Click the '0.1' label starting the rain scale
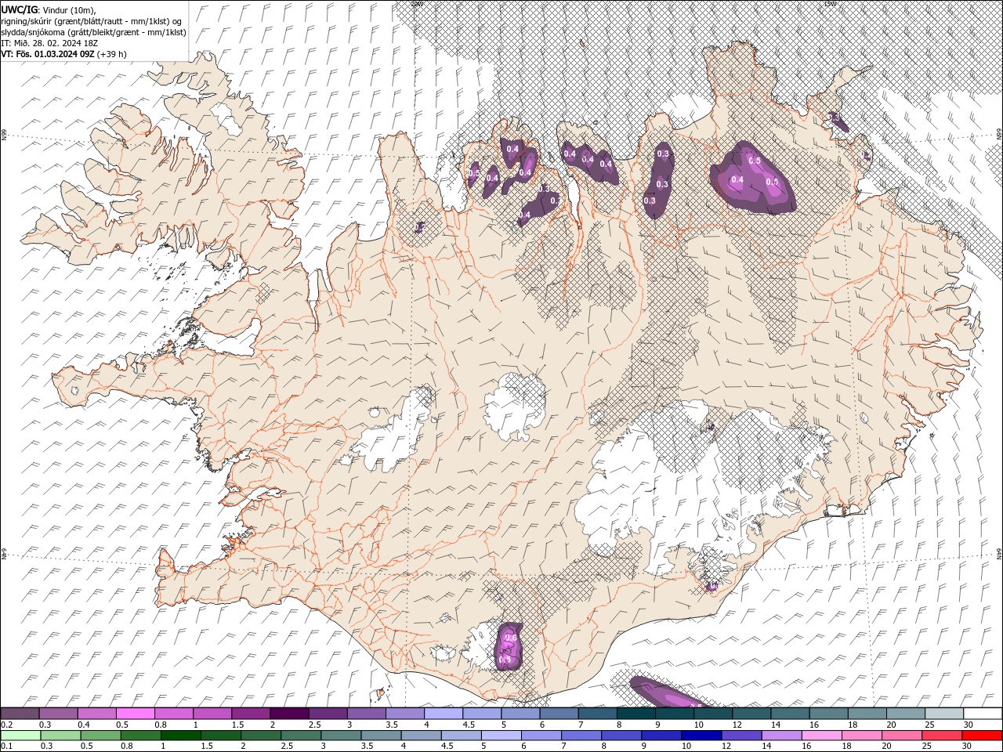Viewport: 1003px width, 752px height. click(x=6, y=746)
